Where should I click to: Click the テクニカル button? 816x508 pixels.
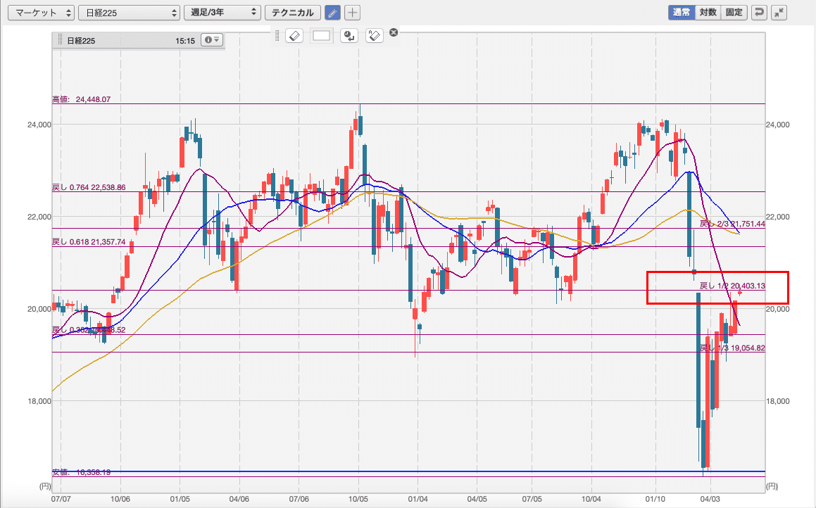point(292,13)
